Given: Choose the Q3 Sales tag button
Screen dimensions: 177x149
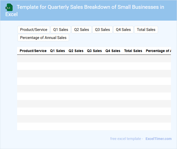Looking at the screenshot, I should coord(102,30).
